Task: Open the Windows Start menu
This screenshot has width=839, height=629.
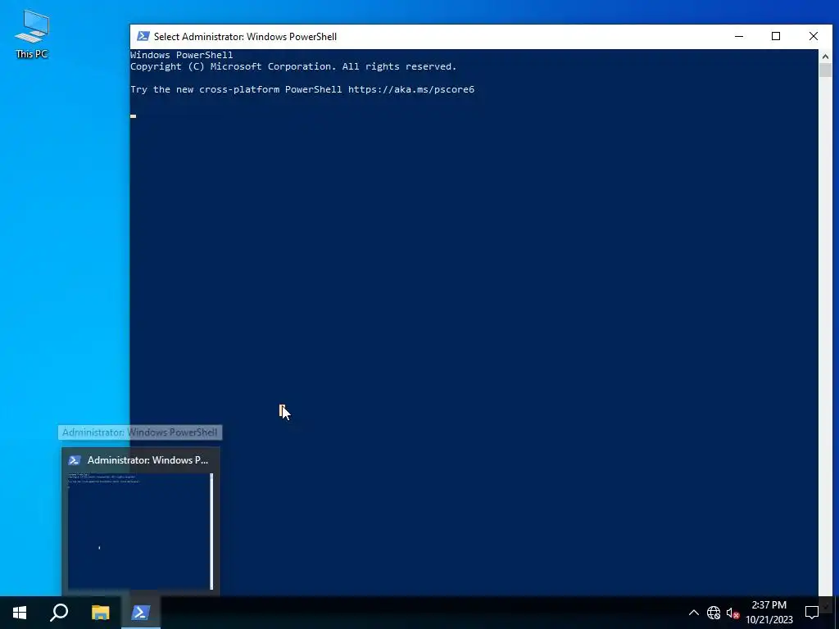Action: (x=20, y=613)
